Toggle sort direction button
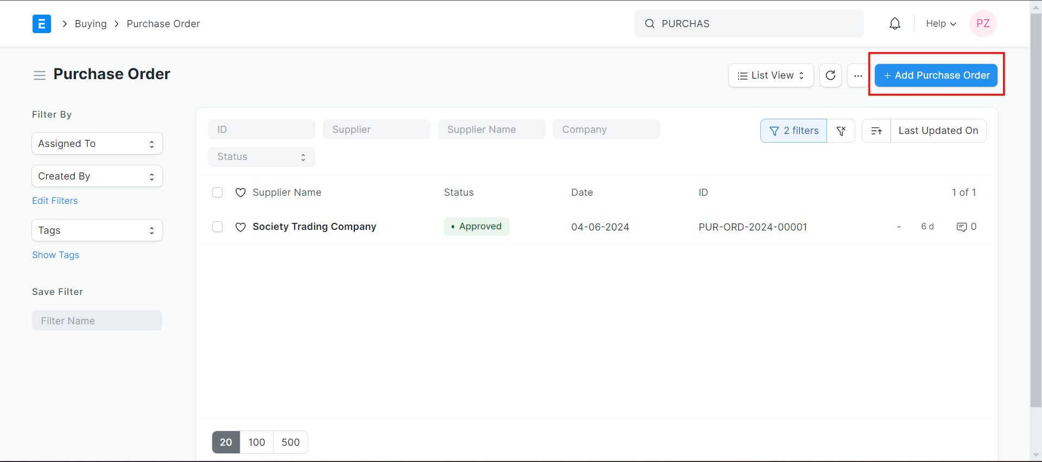The height and width of the screenshot is (462, 1042). click(876, 131)
